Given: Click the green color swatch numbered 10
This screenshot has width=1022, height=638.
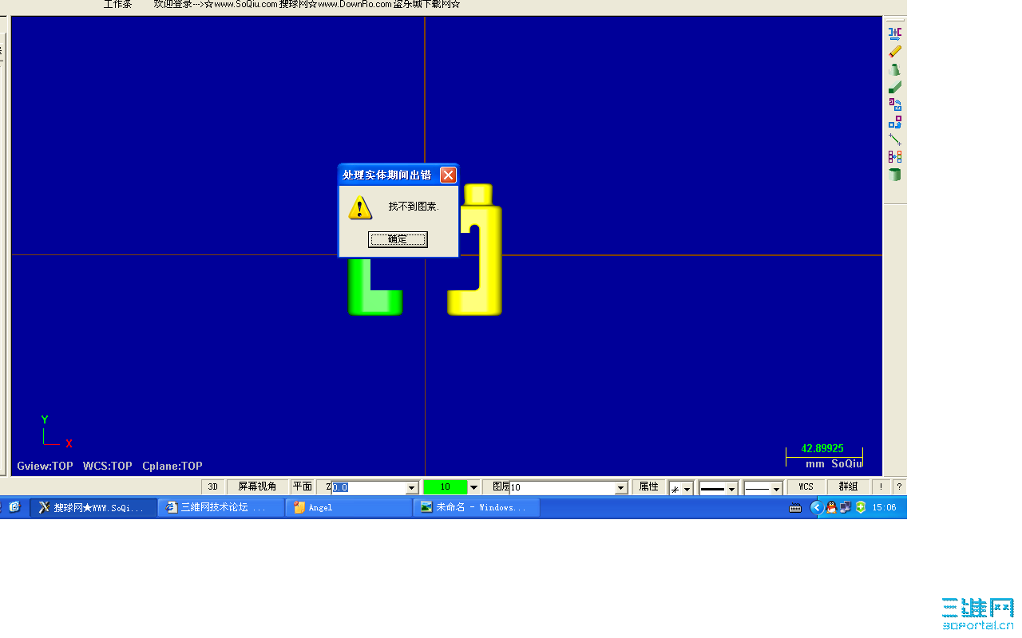Looking at the screenshot, I should pos(445,487).
